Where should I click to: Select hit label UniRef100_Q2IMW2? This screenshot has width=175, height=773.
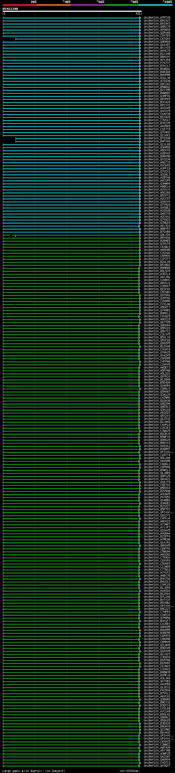(x=157, y=729)
